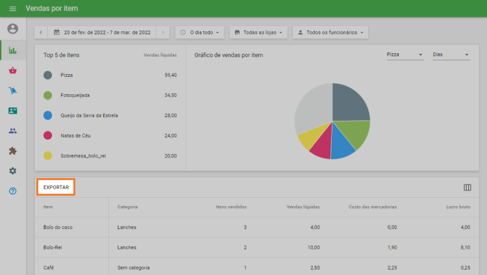Open the employees ID card icon
487x275 pixels.
pos(12,111)
